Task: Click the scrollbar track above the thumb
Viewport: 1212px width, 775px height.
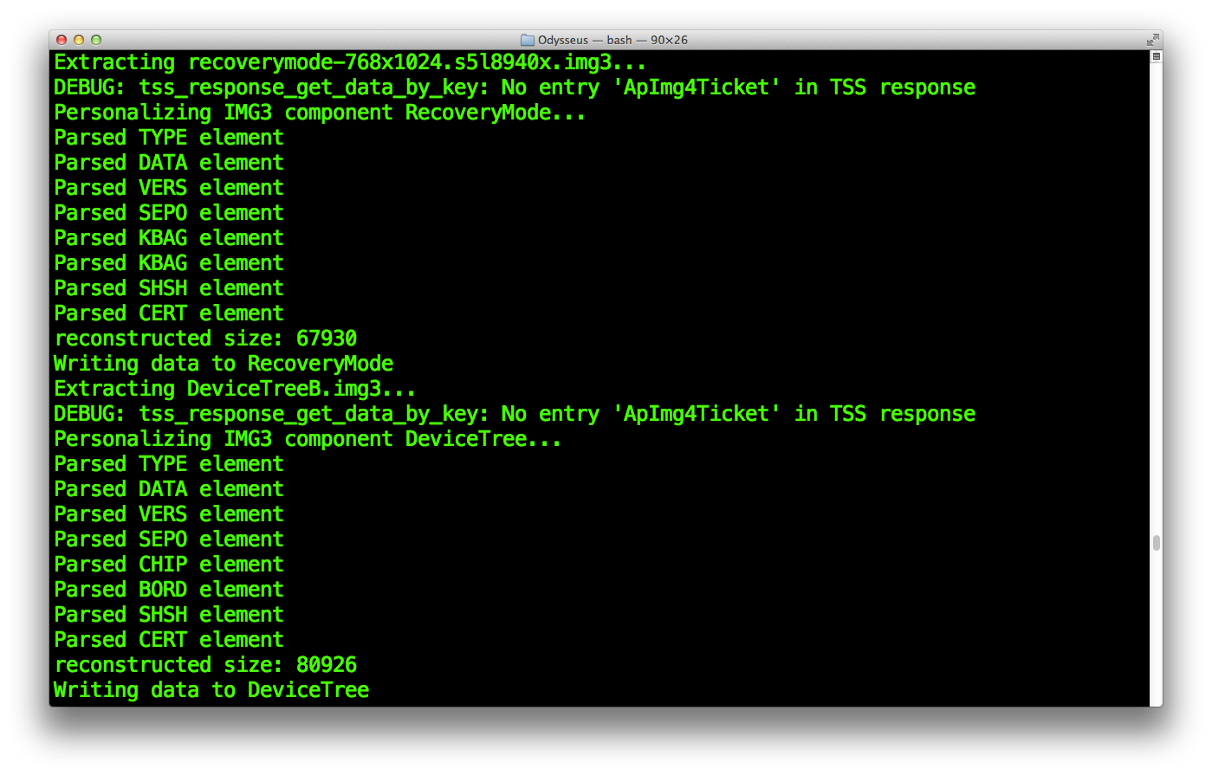Action: coord(1156,294)
